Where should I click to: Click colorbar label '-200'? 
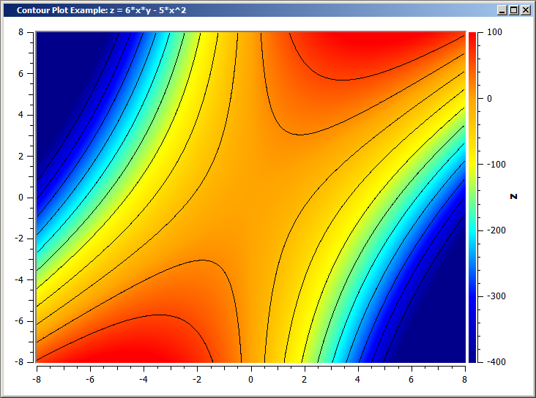coord(496,230)
